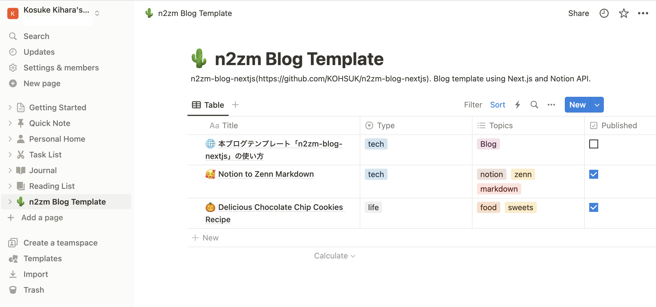This screenshot has height=307, width=656.
Task: Open automations lightning bolt icon
Action: pos(518,105)
